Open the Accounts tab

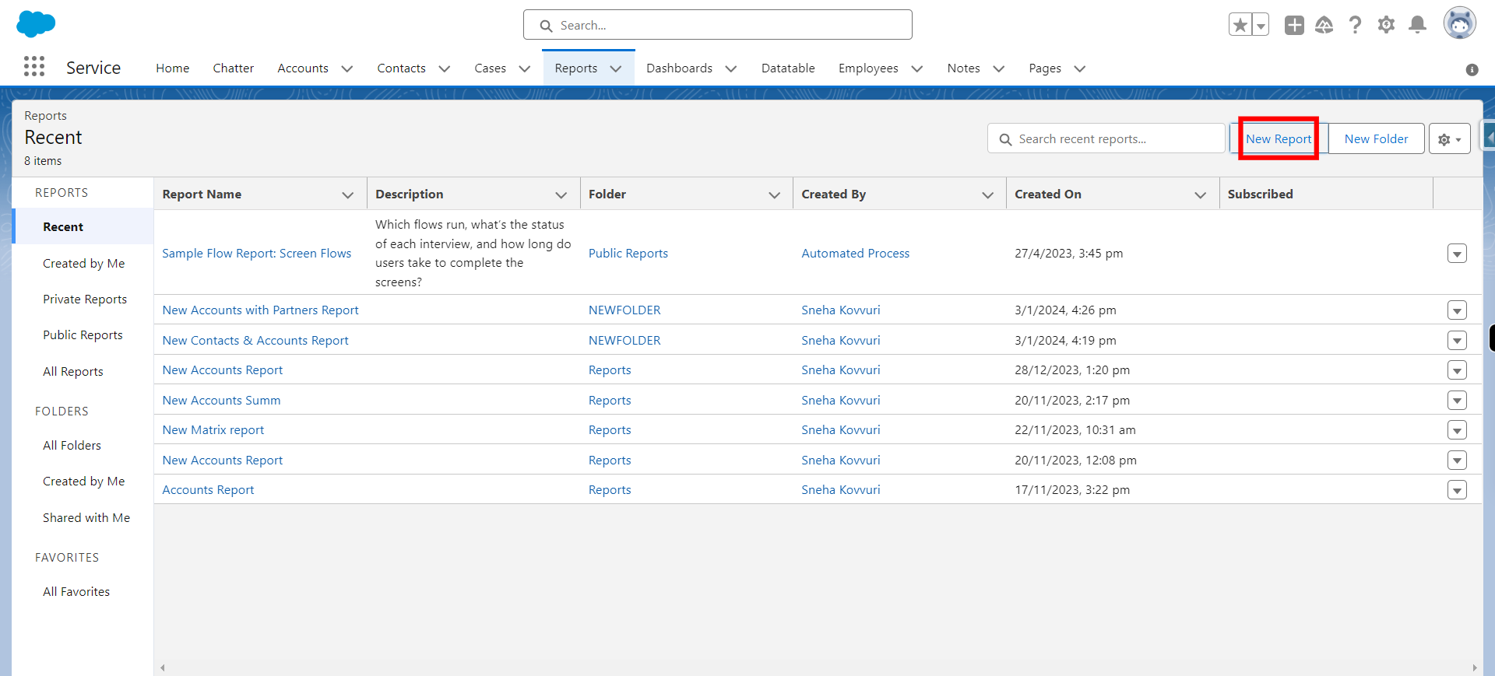pos(303,68)
